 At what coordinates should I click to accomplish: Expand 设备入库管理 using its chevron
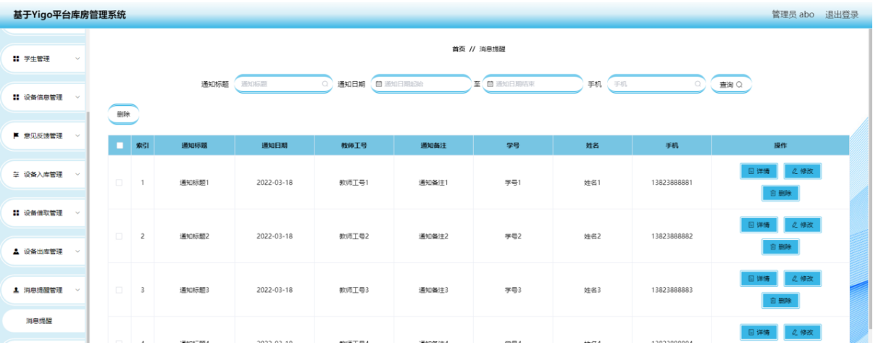point(78,174)
